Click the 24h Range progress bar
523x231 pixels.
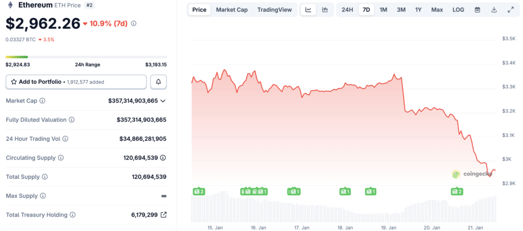click(86, 57)
